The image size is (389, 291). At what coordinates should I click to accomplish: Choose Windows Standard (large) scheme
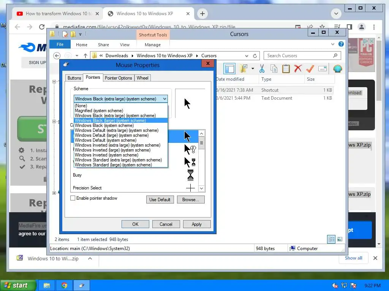point(121,165)
